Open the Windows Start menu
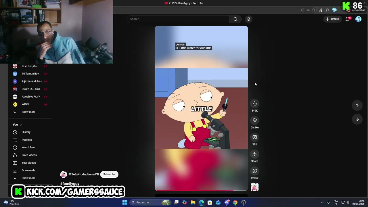This screenshot has width=368, height=207. (x=124, y=202)
